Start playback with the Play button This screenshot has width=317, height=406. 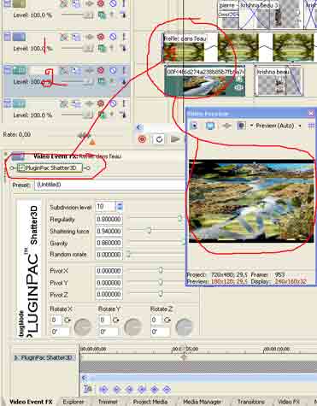(x=175, y=139)
